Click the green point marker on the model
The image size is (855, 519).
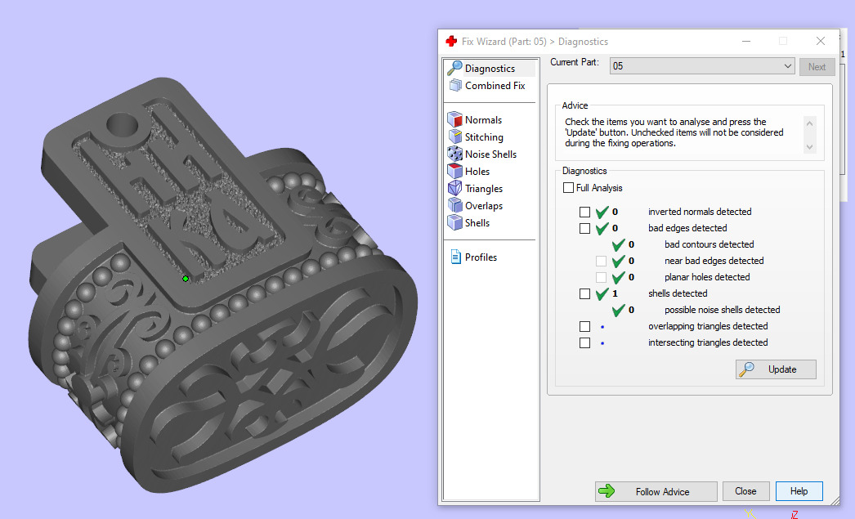(186, 279)
